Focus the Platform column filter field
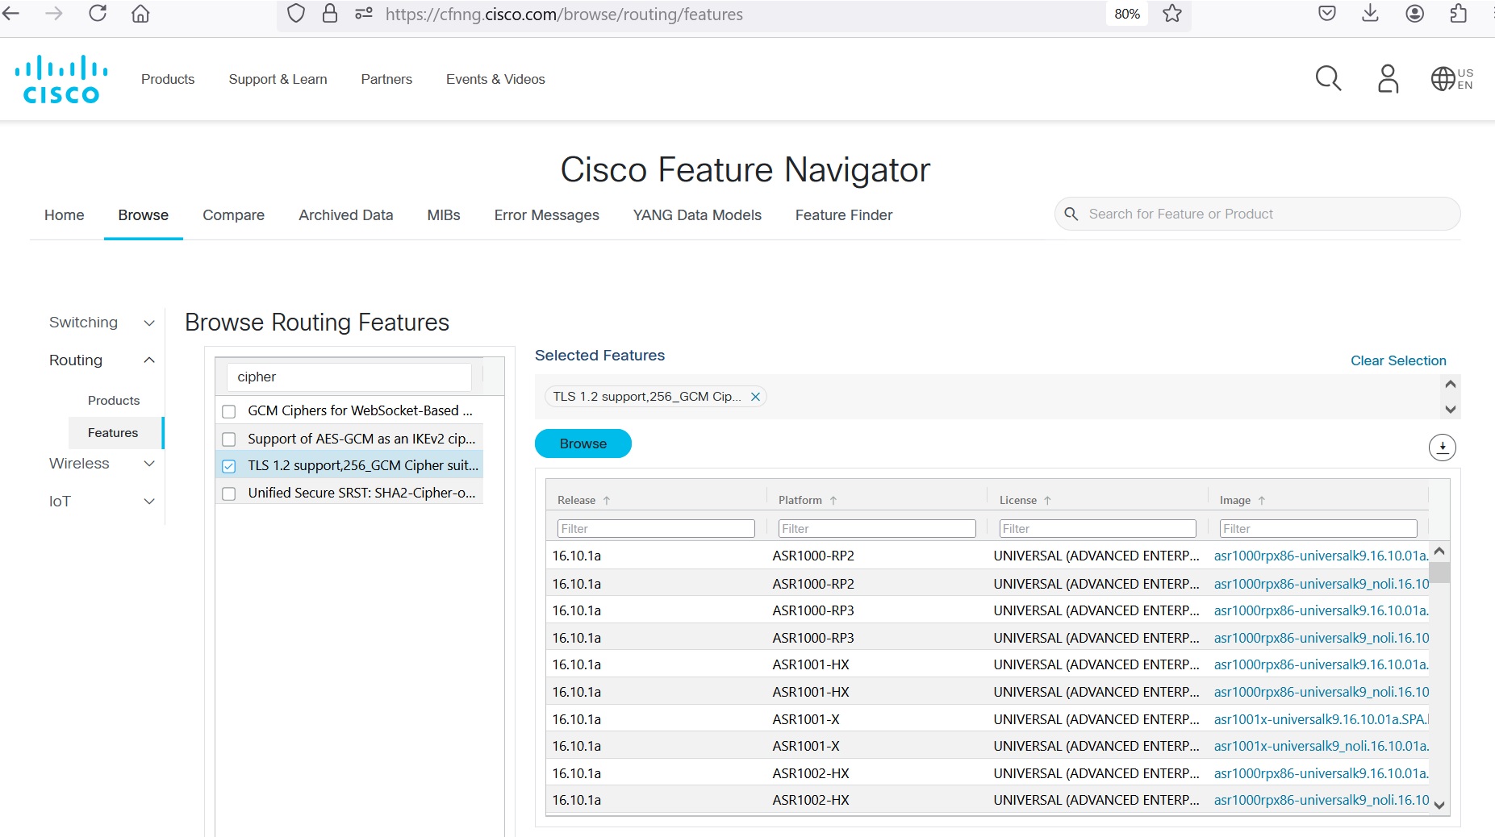Image resolution: width=1495 pixels, height=837 pixels. 876,529
